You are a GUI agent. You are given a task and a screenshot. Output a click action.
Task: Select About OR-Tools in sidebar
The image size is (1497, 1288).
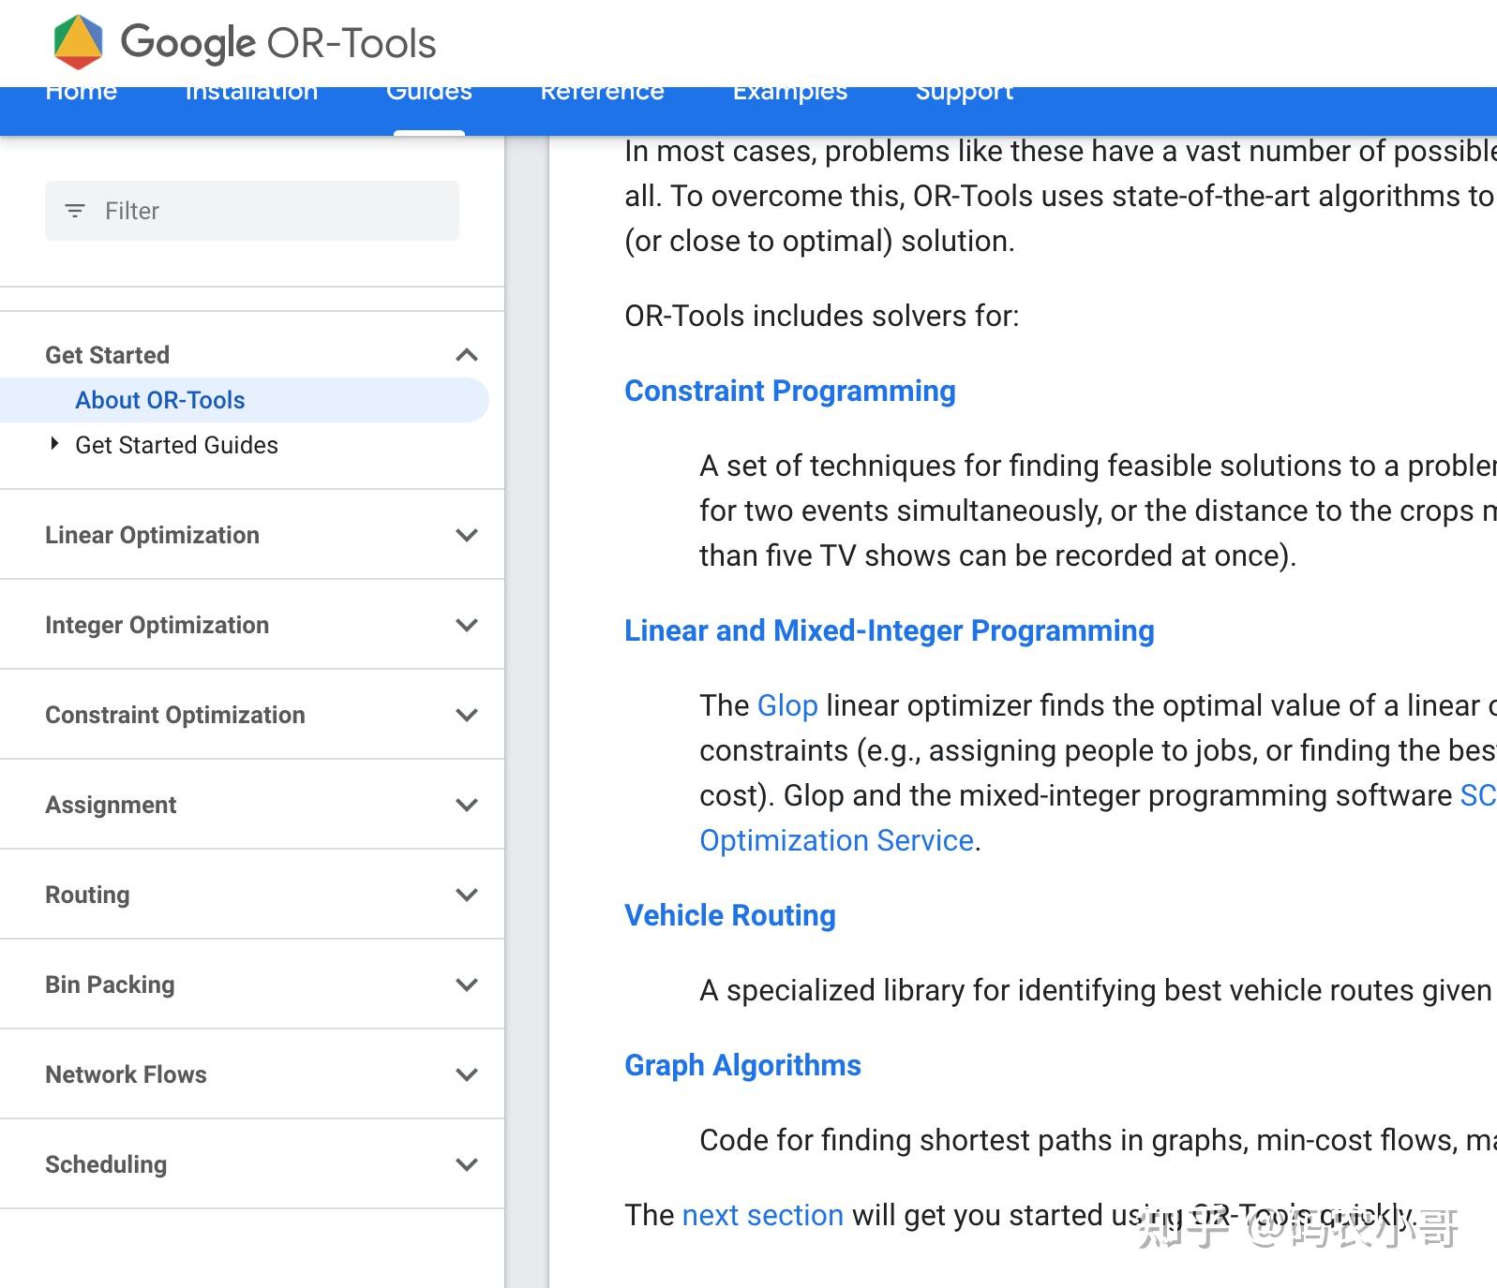(160, 400)
